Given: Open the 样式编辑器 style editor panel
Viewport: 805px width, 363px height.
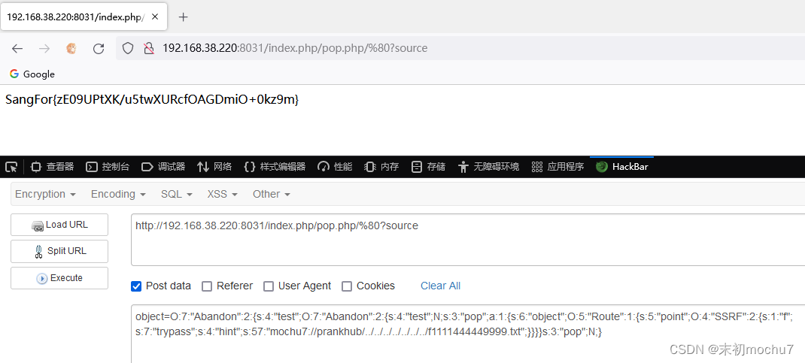Looking at the screenshot, I should click(x=275, y=167).
